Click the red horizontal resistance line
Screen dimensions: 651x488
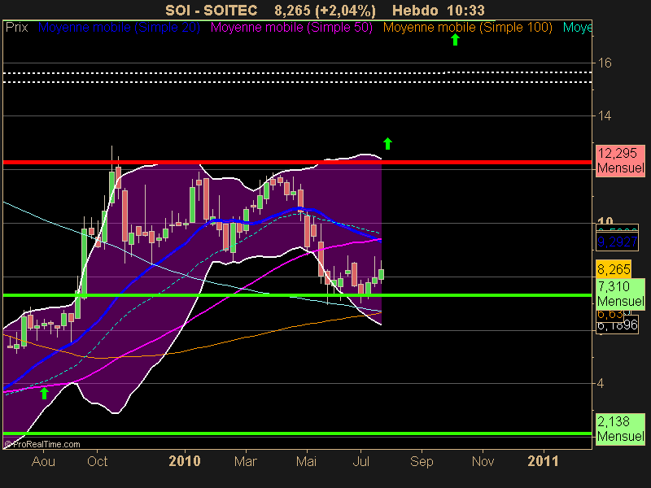coord(297,162)
